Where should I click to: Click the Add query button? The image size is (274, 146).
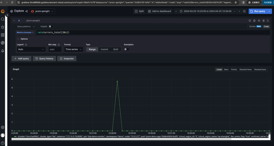[22, 59]
